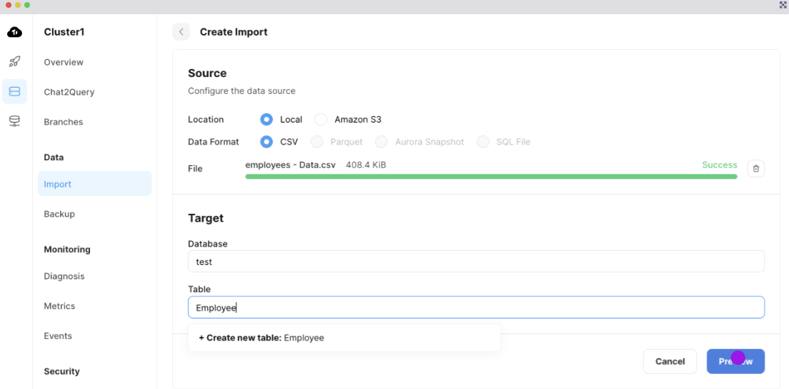
Task: Click the expand icon at top right
Action: (783, 5)
